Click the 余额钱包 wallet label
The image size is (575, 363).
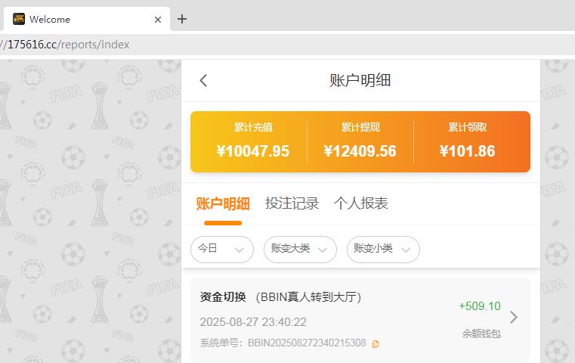(481, 334)
